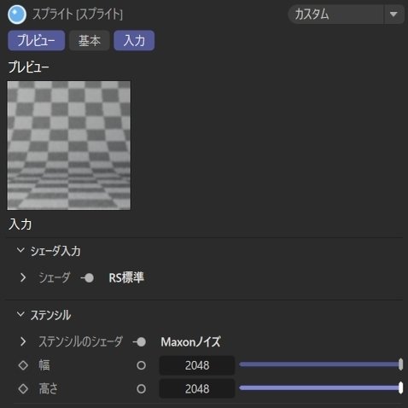This screenshot has width=408, height=408.
Task: Click the circle port beside 高さ value
Action: pyautogui.click(x=141, y=388)
